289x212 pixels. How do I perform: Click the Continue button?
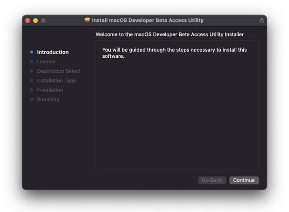[x=244, y=180]
